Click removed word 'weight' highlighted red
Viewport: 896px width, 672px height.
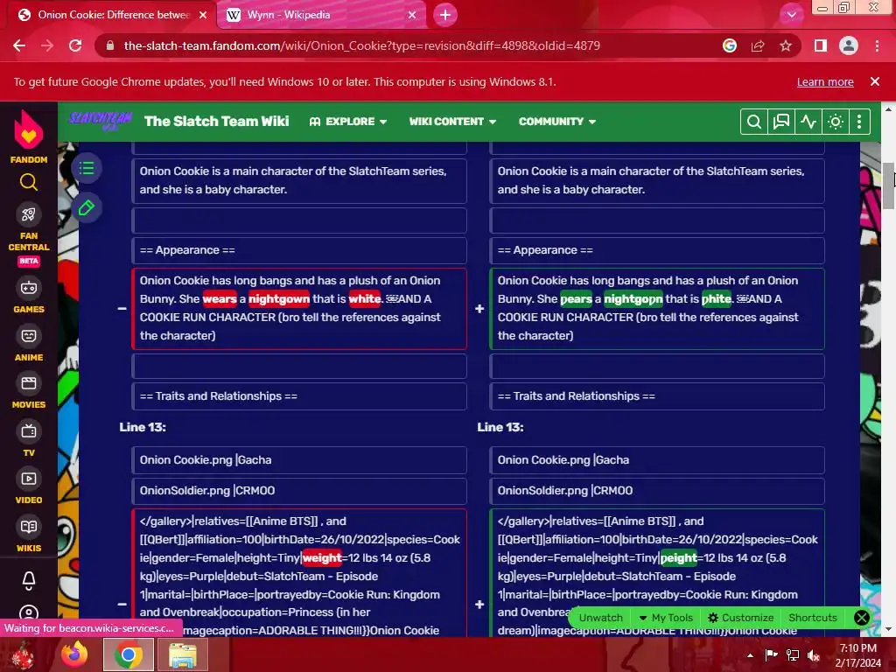(322, 557)
